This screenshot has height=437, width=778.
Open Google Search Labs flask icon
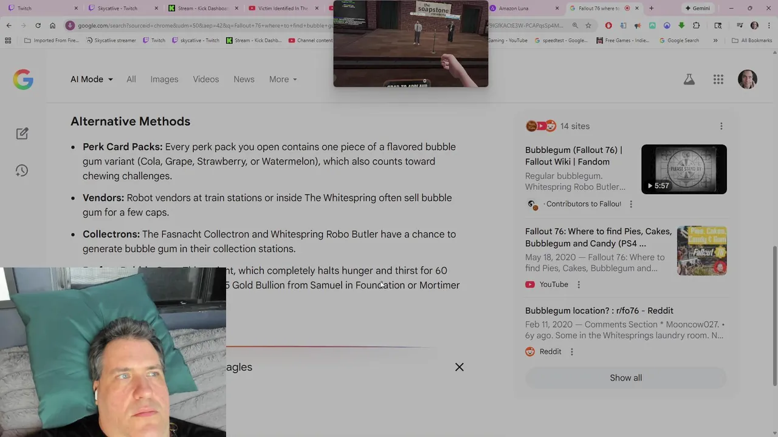coord(689,80)
